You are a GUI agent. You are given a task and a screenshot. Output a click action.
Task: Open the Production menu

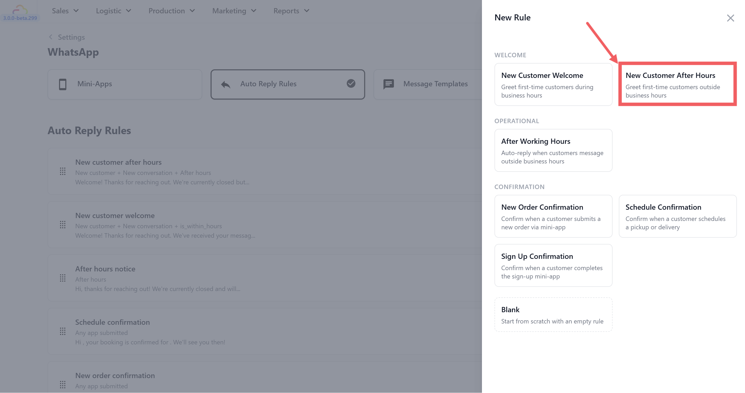[172, 11]
